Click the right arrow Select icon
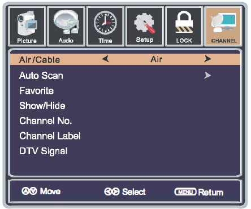 point(116,191)
